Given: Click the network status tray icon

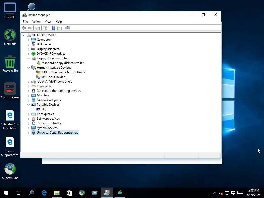Looking at the screenshot, I should (227, 193).
